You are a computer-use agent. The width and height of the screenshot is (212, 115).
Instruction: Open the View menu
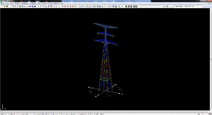click(x=12, y=4)
